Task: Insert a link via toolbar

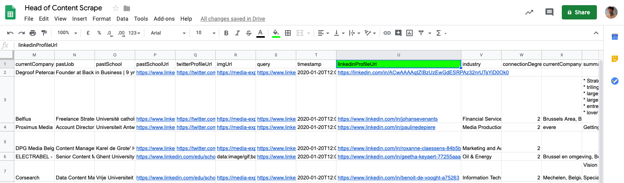Action: coord(387,33)
